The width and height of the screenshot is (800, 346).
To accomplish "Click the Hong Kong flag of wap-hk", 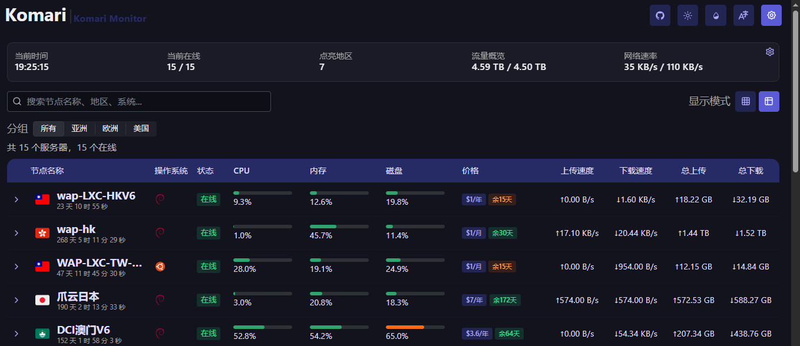I will 42,233.
